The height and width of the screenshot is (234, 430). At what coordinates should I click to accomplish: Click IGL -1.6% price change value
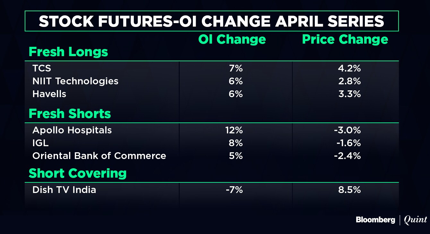coord(348,143)
